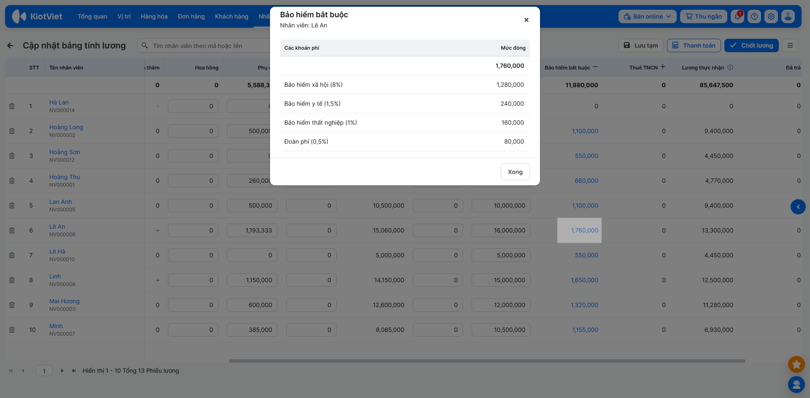Screen dimensions: 810x398
Task: Go back with the left arrow icon
Action: pos(11,45)
